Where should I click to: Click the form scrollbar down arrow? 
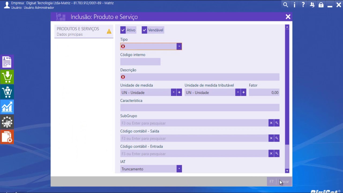[287, 171]
